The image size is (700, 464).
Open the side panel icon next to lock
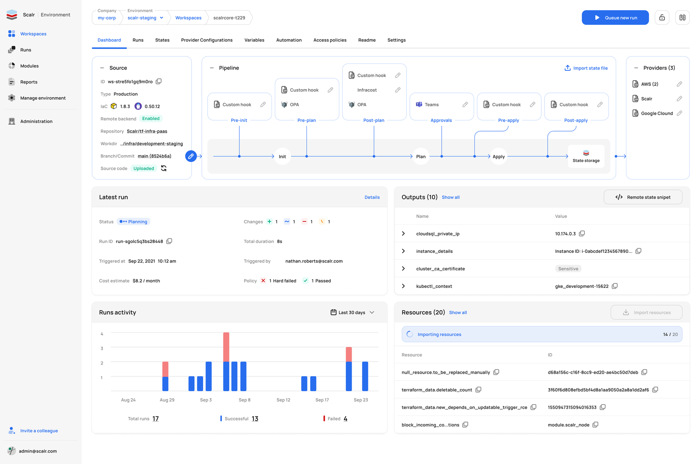click(x=682, y=18)
